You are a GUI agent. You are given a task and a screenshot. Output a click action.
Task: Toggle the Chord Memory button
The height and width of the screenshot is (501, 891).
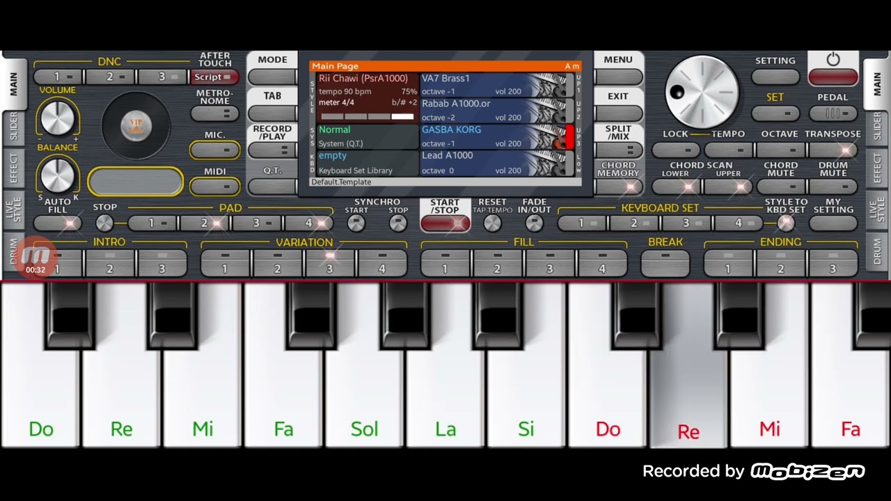(x=619, y=186)
